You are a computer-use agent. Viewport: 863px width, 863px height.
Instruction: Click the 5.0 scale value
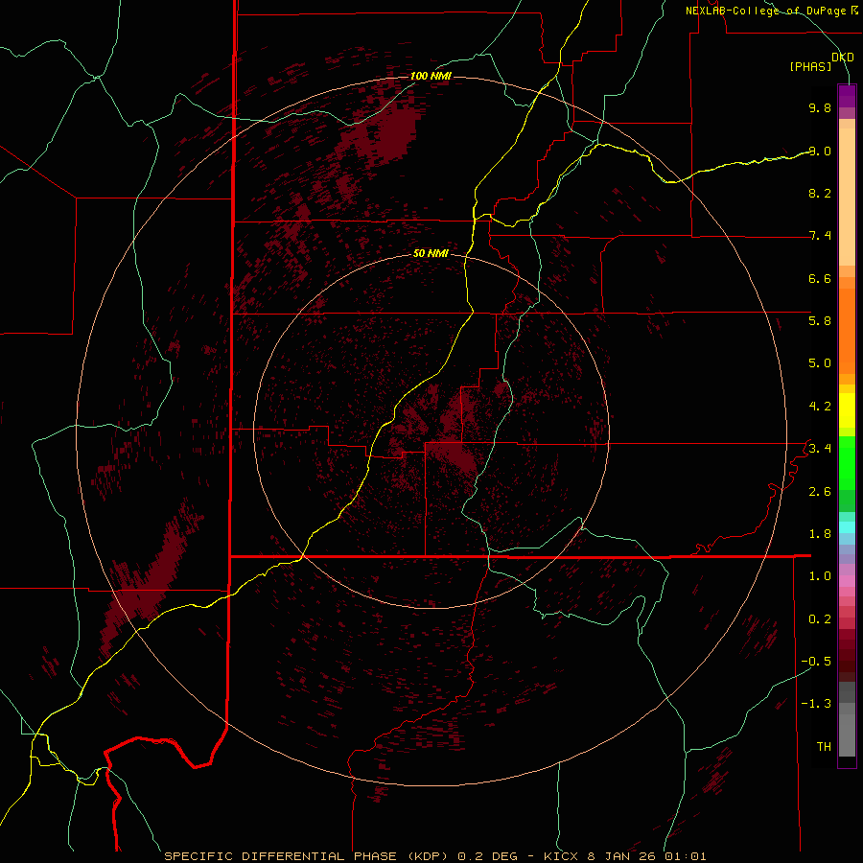point(820,363)
